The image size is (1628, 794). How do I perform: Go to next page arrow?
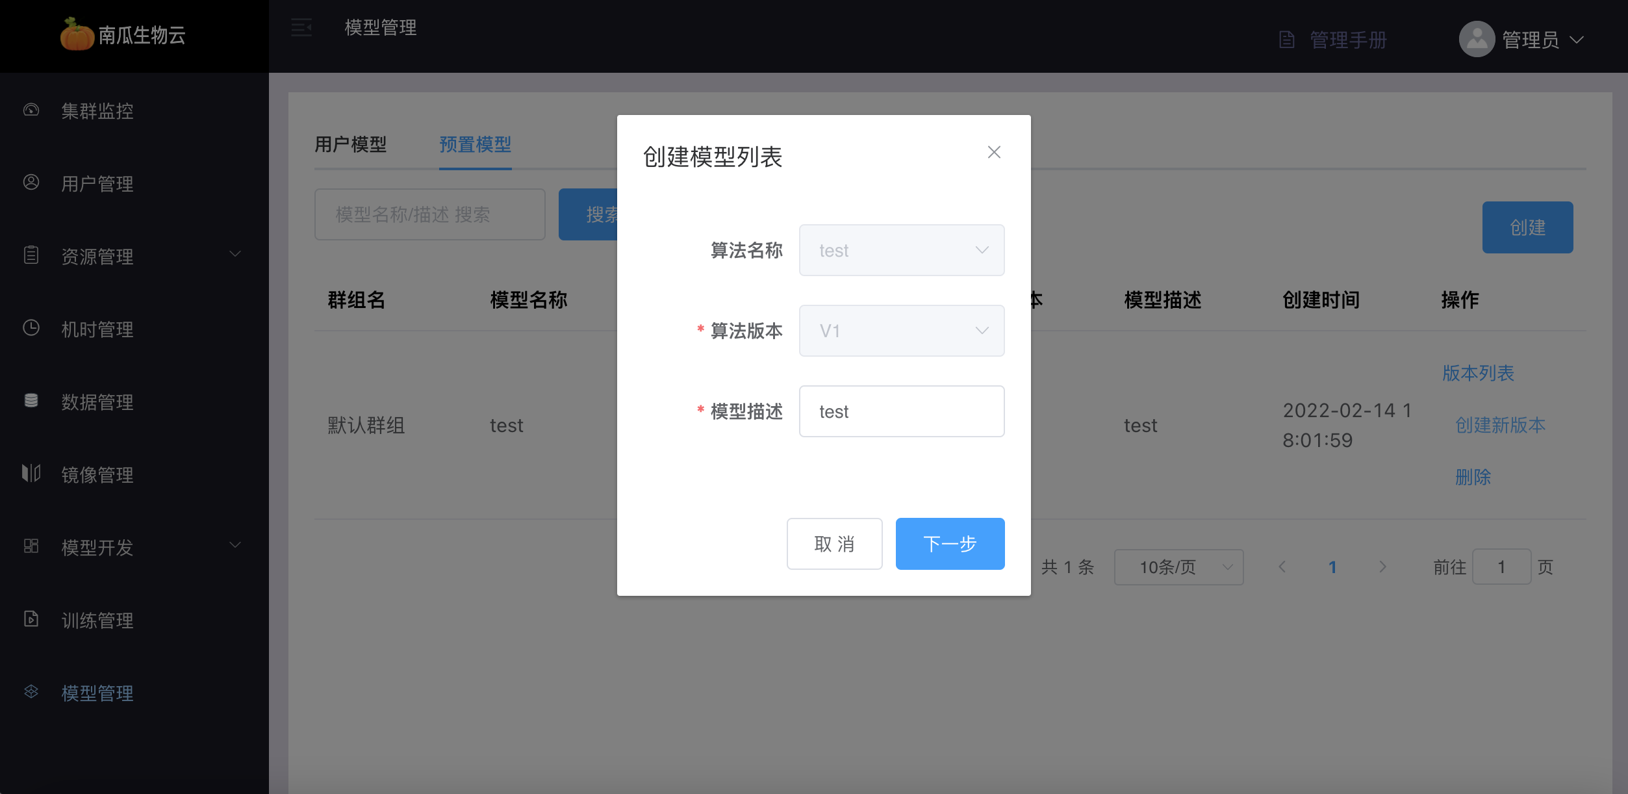[x=1382, y=567]
